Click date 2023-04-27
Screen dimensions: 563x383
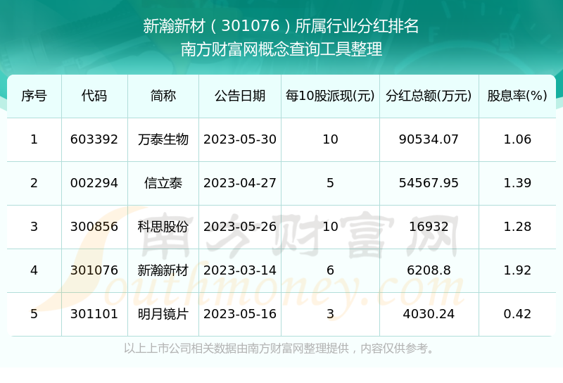tap(240, 183)
